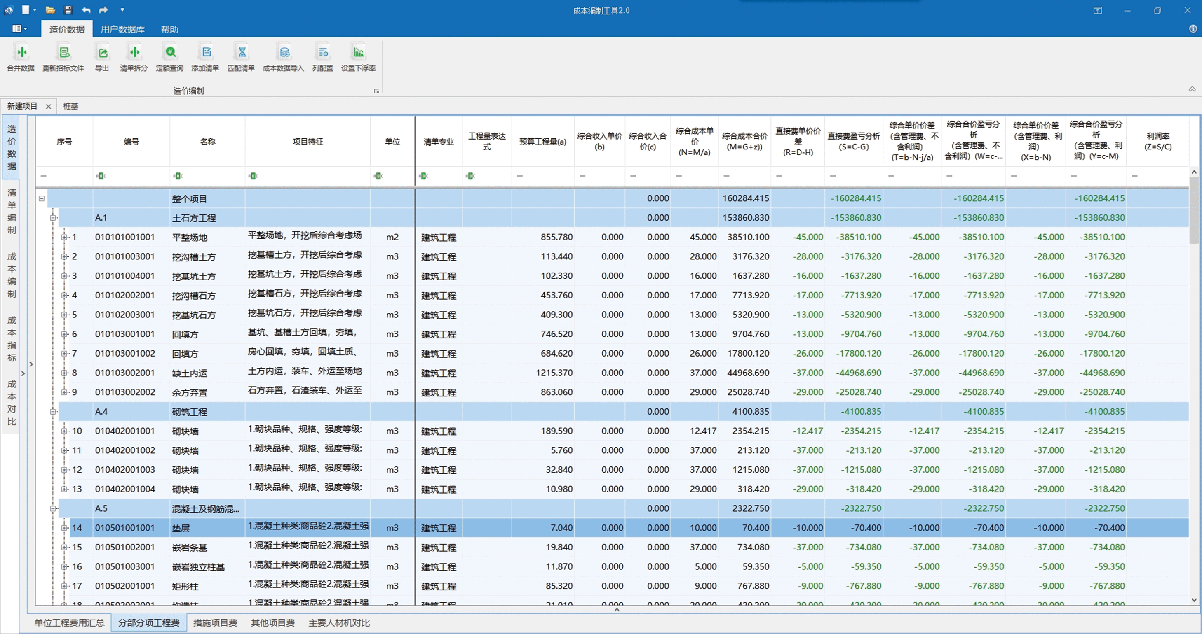
Task: Click the undo arrow in title bar
Action: [86, 10]
